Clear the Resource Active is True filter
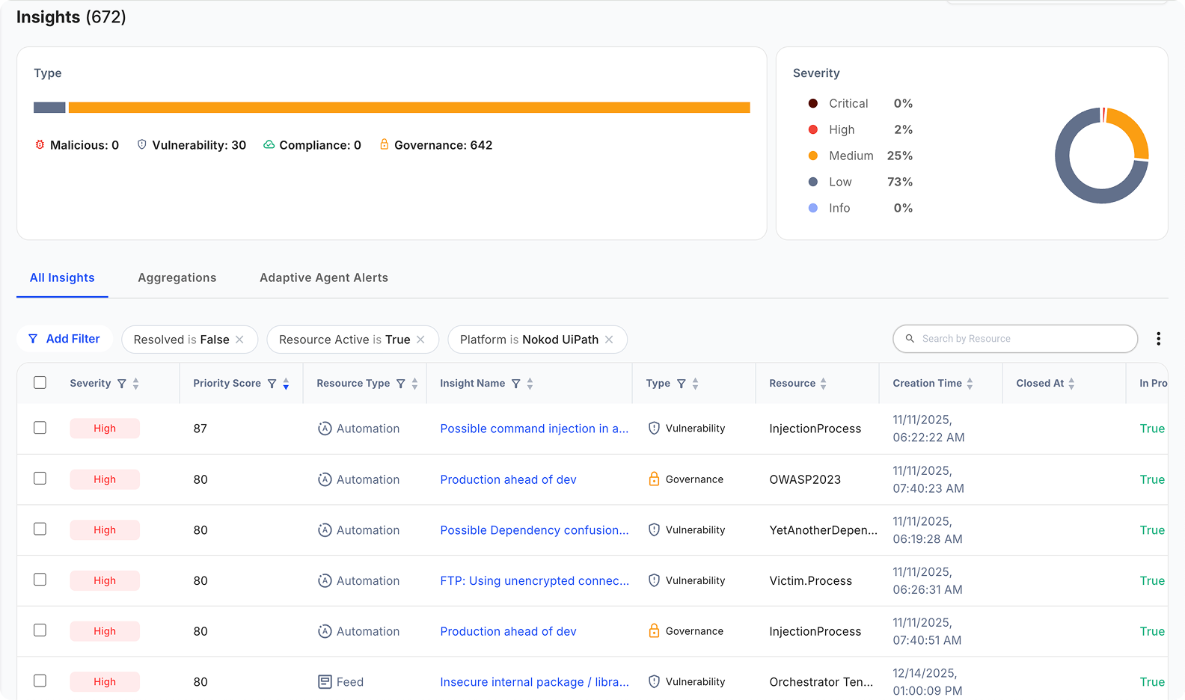Screen dimensions: 1185x700 (420, 340)
